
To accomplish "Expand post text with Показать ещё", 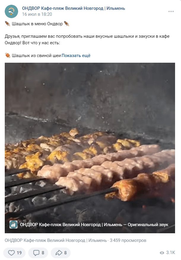I will click(x=76, y=56).
